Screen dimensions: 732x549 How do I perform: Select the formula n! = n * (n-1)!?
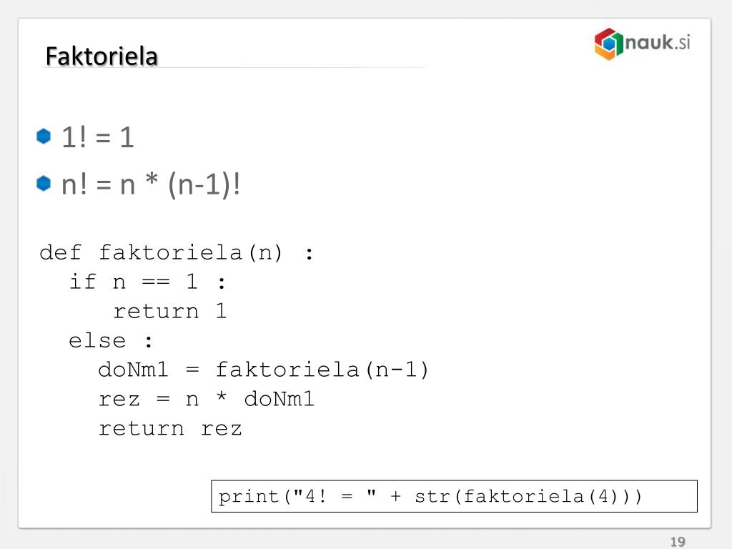pyautogui.click(x=151, y=184)
